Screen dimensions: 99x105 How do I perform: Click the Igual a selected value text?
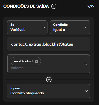click(59, 30)
